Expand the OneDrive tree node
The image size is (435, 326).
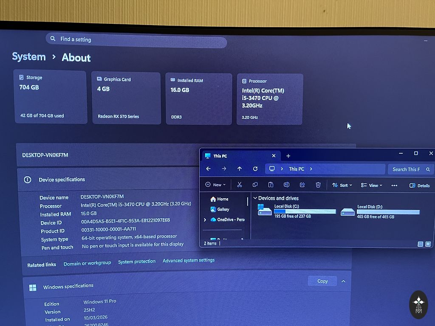(205, 220)
